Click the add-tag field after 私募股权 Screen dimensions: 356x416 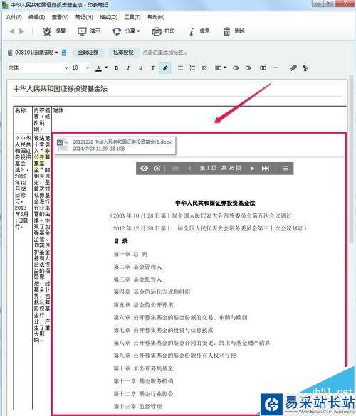164,53
